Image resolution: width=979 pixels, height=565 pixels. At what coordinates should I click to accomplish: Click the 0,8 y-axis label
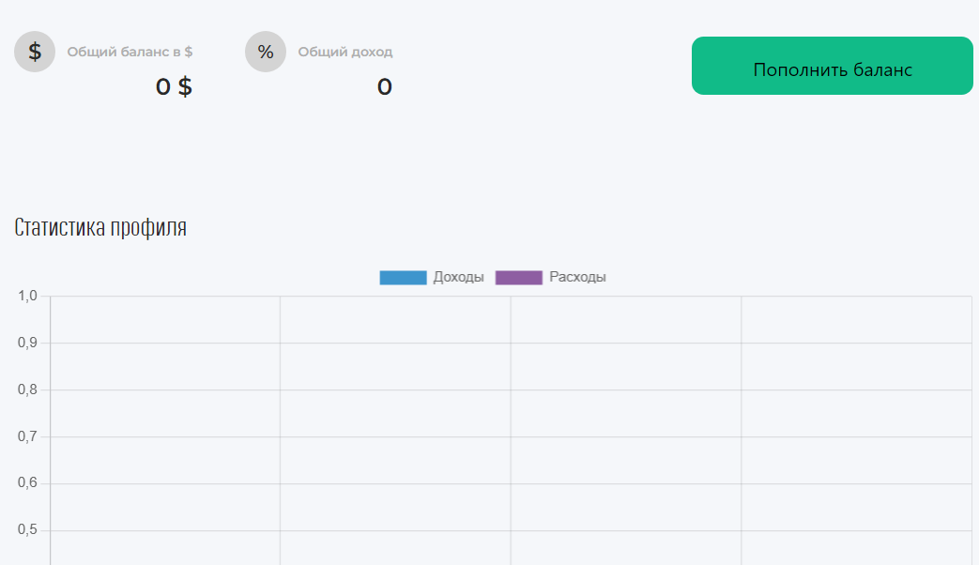27,389
